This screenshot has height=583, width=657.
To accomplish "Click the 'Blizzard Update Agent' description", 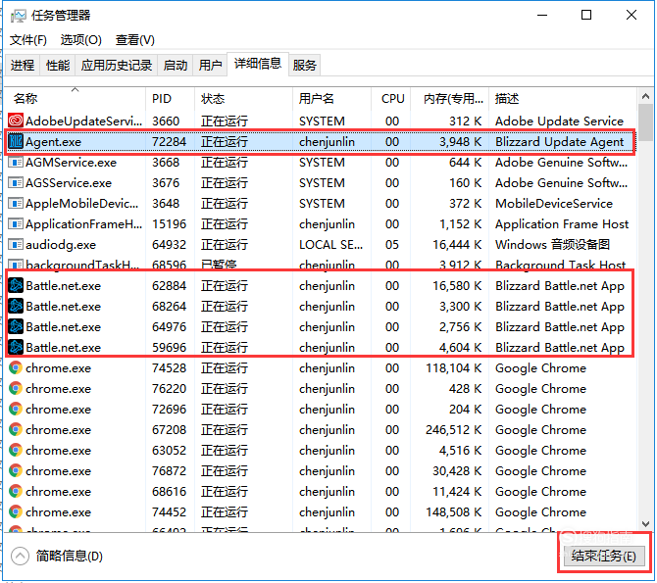I will coord(559,141).
